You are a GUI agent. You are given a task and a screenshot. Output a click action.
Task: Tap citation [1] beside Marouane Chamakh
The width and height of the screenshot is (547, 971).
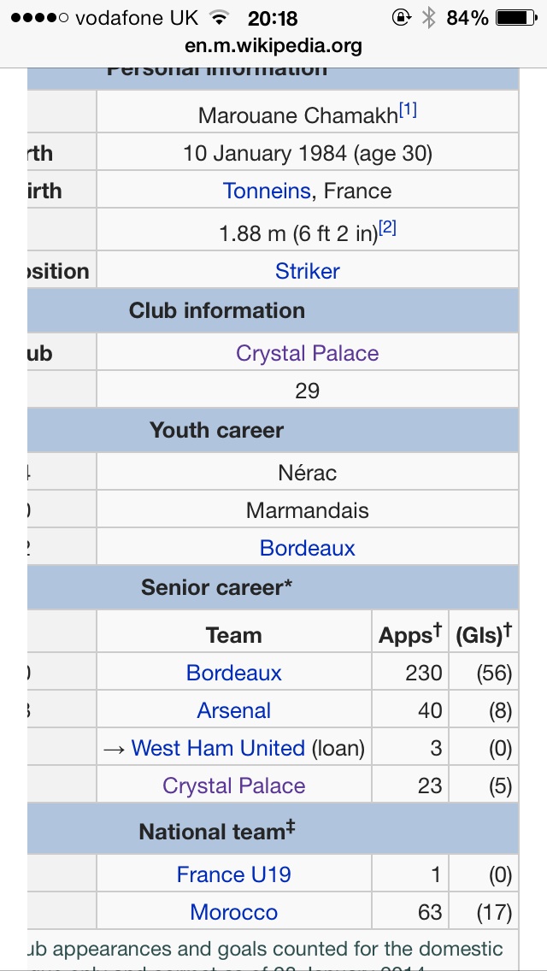pyautogui.click(x=408, y=110)
